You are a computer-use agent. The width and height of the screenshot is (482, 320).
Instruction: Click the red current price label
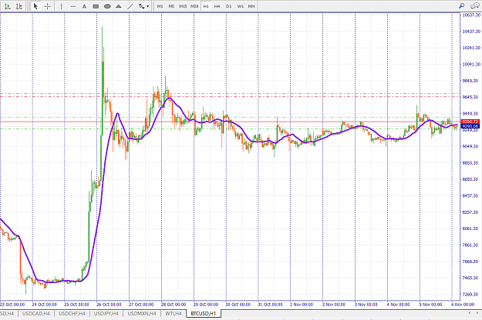tap(470, 122)
